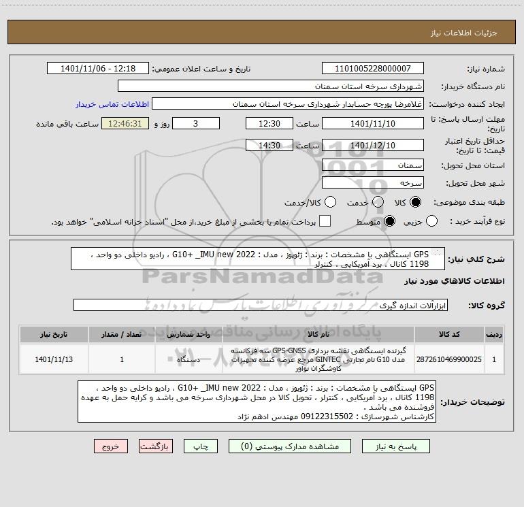The image size is (524, 507).
Task: Click the دستگاه unit cell
Action: tap(189, 359)
